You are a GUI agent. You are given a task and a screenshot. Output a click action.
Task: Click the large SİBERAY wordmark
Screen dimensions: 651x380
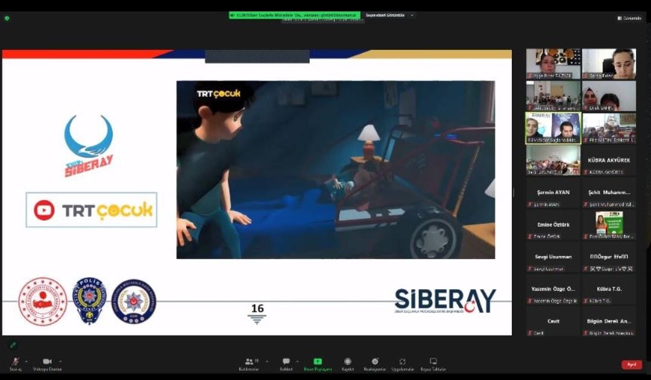tap(445, 301)
